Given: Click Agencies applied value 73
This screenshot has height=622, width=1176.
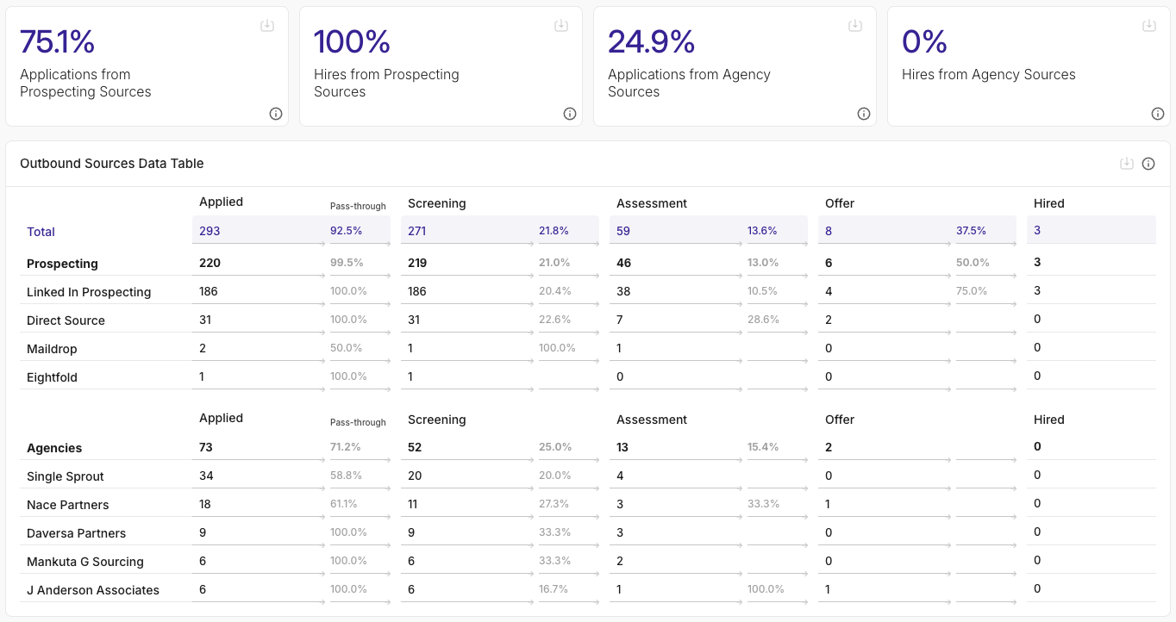Looking at the screenshot, I should 206,447.
